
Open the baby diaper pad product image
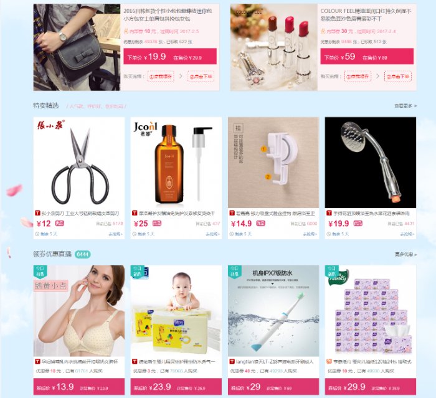176,311
